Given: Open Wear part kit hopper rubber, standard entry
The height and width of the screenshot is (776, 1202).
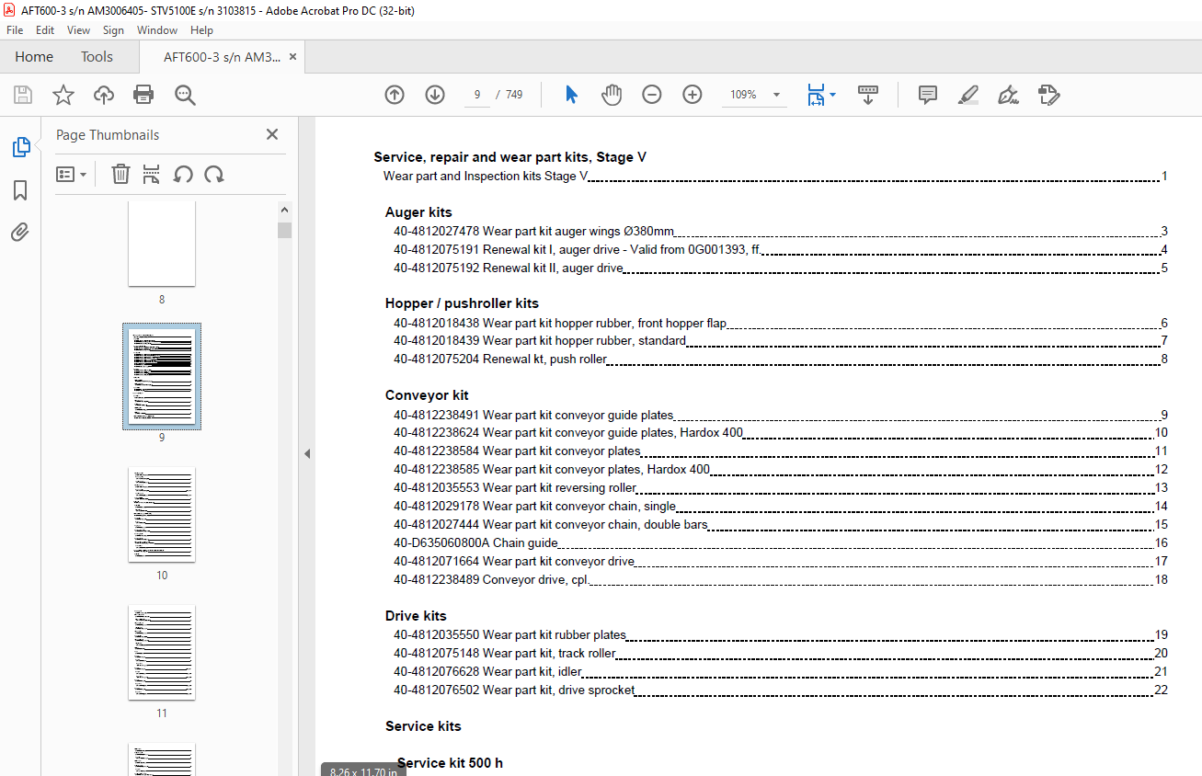Looking at the screenshot, I should 780,341.
